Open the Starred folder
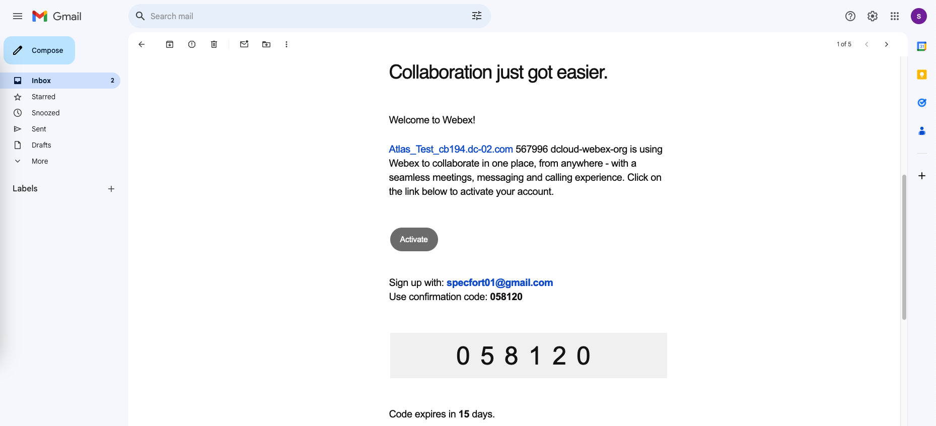 [43, 97]
